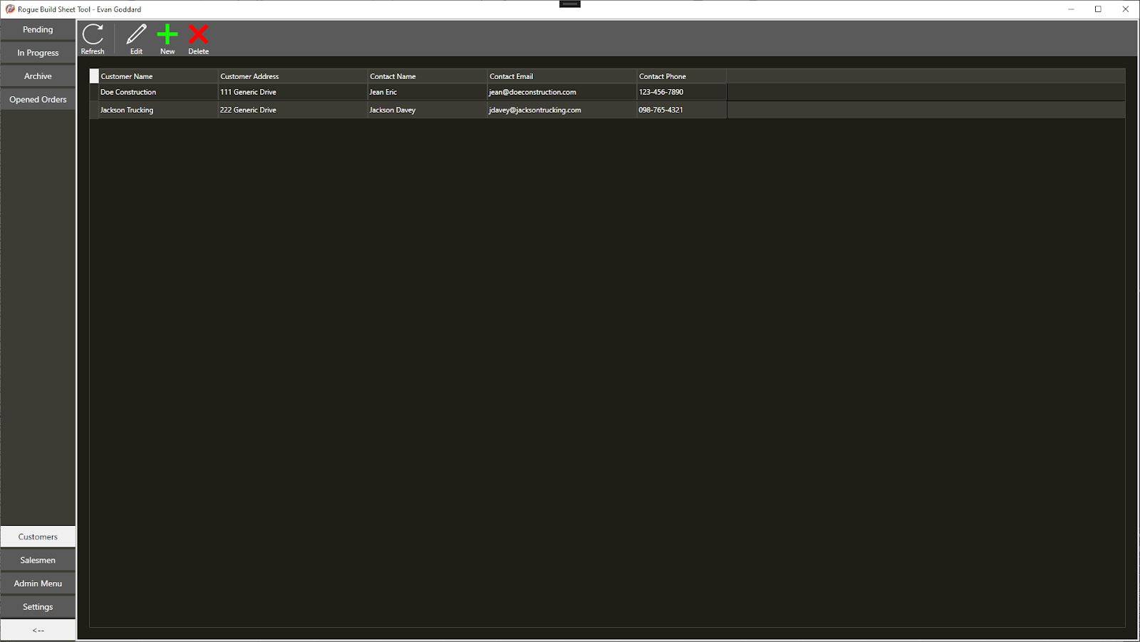Switch to the In Progress tab
This screenshot has height=642, width=1140.
tap(38, 53)
